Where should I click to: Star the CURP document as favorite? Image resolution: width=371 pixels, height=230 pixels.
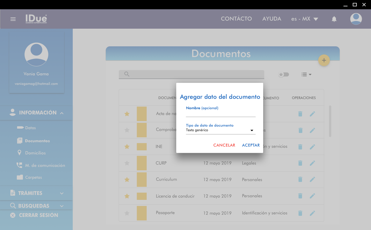(x=127, y=163)
